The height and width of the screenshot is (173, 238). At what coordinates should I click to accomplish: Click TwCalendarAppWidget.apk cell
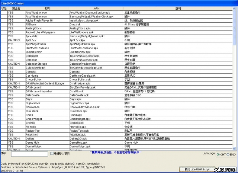(x=96, y=68)
